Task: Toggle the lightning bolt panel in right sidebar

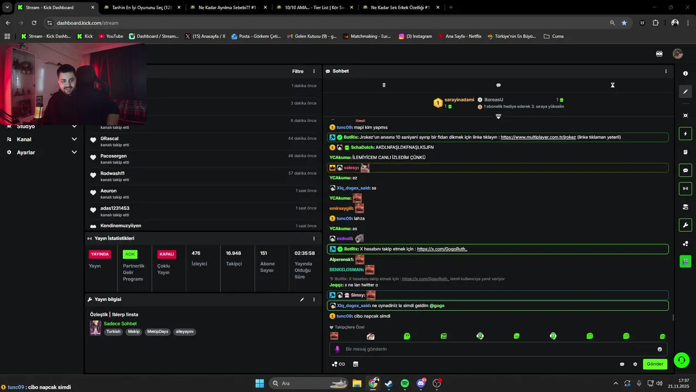Action: tap(685, 134)
